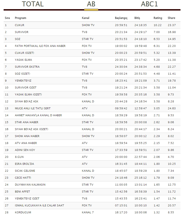The width and height of the screenshot is (181, 215).
Task: Open the ABC1 ratings tab
Action: click(x=149, y=4)
